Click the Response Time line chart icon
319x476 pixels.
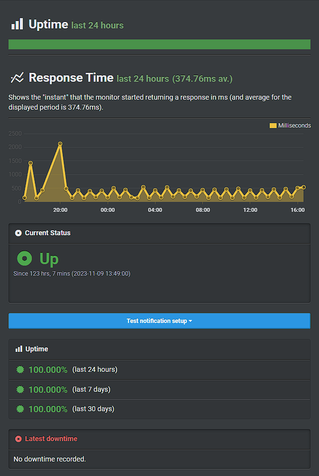click(x=17, y=78)
